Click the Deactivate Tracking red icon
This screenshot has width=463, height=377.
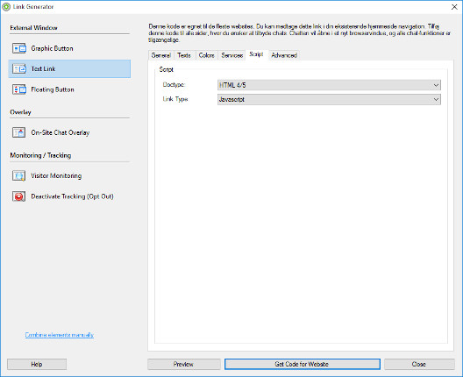click(19, 196)
